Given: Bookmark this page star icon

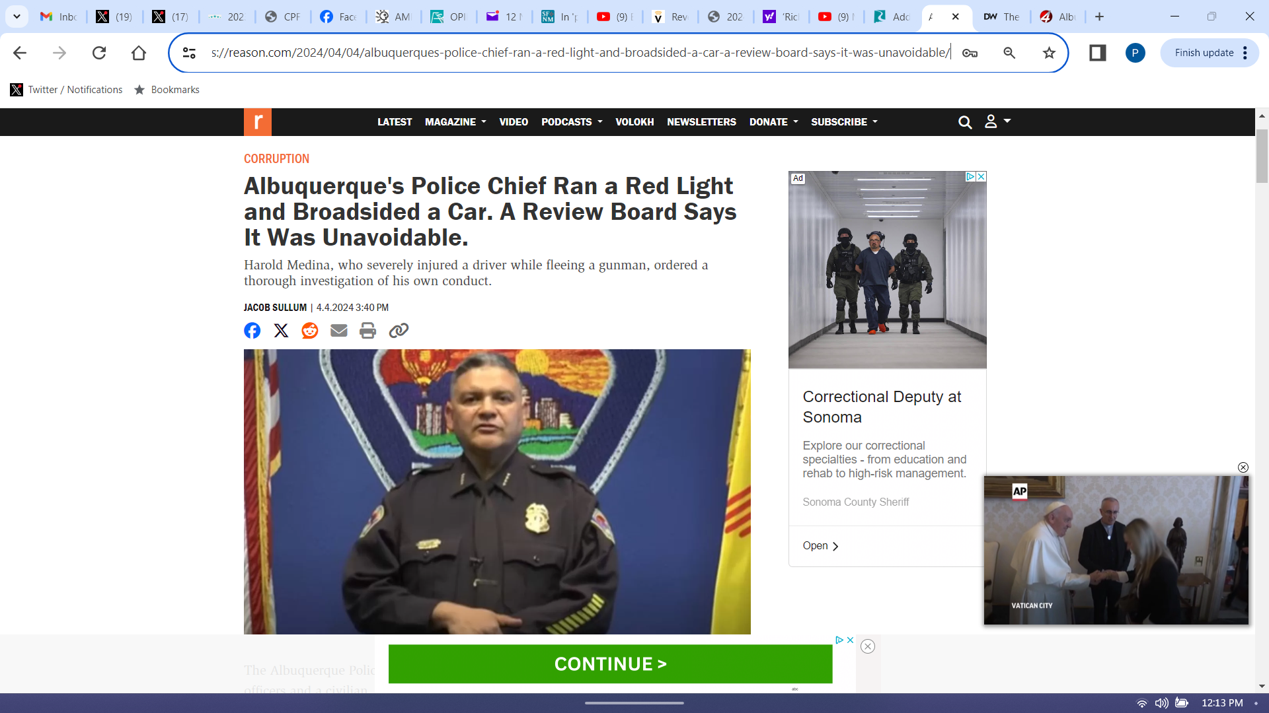Looking at the screenshot, I should pyautogui.click(x=1049, y=53).
